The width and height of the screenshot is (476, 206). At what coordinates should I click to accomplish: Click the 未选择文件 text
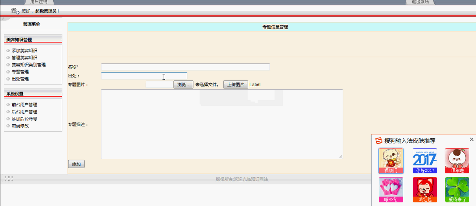tap(207, 85)
